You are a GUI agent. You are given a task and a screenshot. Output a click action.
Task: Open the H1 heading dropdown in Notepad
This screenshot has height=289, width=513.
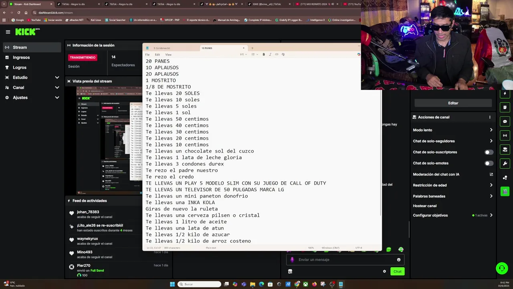tap(242, 55)
